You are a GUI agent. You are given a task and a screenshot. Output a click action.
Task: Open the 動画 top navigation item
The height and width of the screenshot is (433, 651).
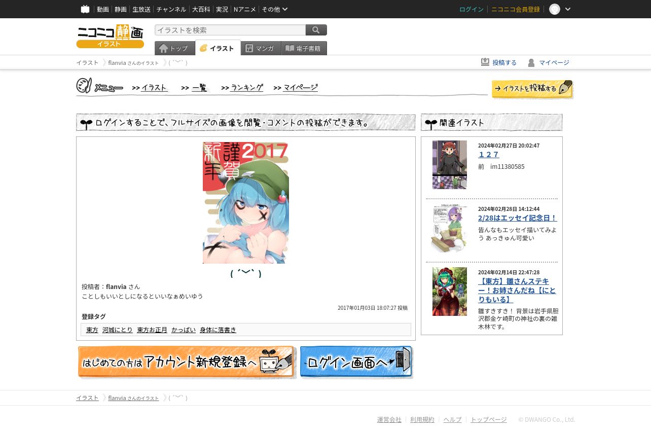point(103,9)
